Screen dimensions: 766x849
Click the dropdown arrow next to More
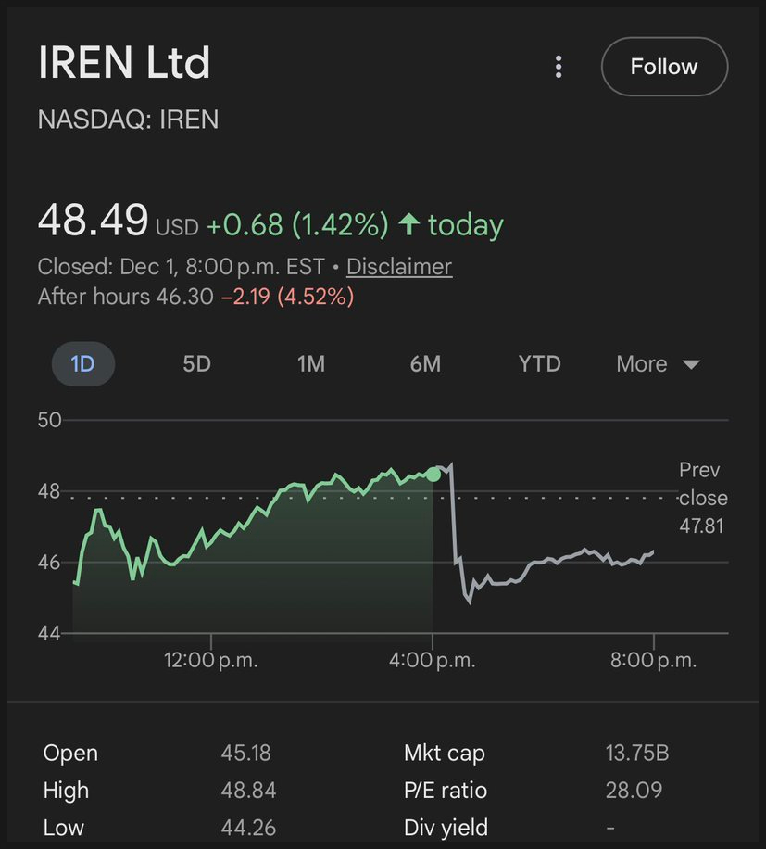pyautogui.click(x=691, y=365)
